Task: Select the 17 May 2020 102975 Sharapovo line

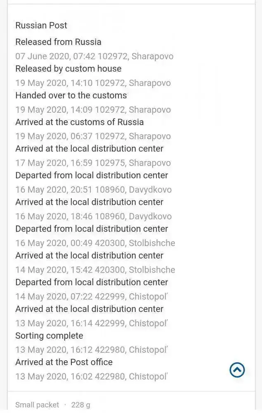Action: point(93,163)
